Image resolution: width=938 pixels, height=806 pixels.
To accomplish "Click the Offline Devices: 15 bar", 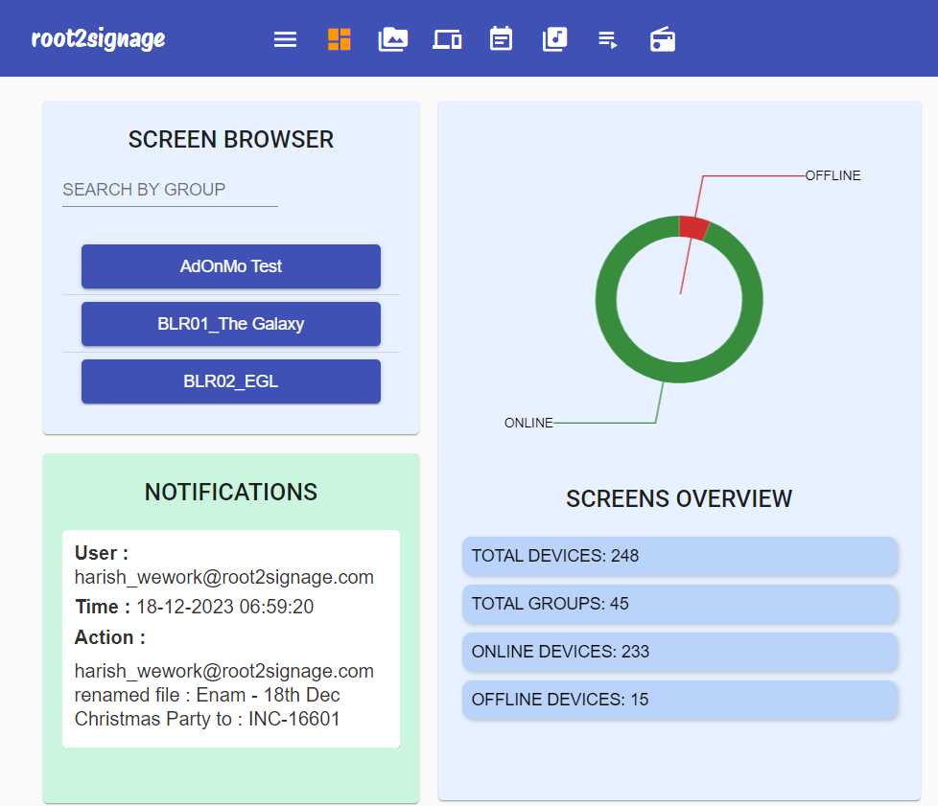I will [x=679, y=700].
